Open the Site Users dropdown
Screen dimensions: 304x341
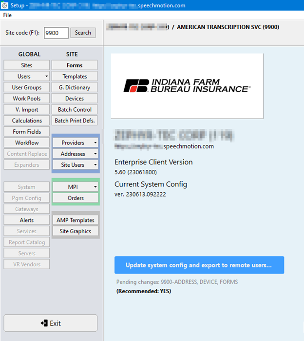click(x=95, y=165)
